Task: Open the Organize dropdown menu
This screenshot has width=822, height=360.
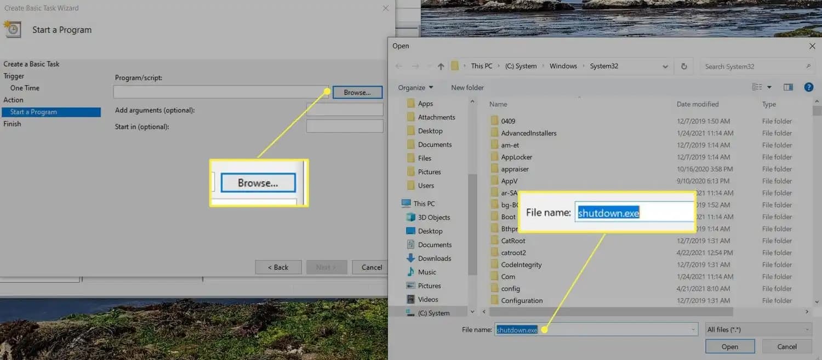Action: [415, 88]
